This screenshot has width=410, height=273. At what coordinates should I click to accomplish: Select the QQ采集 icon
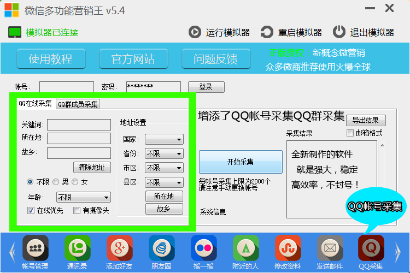(x=371, y=248)
